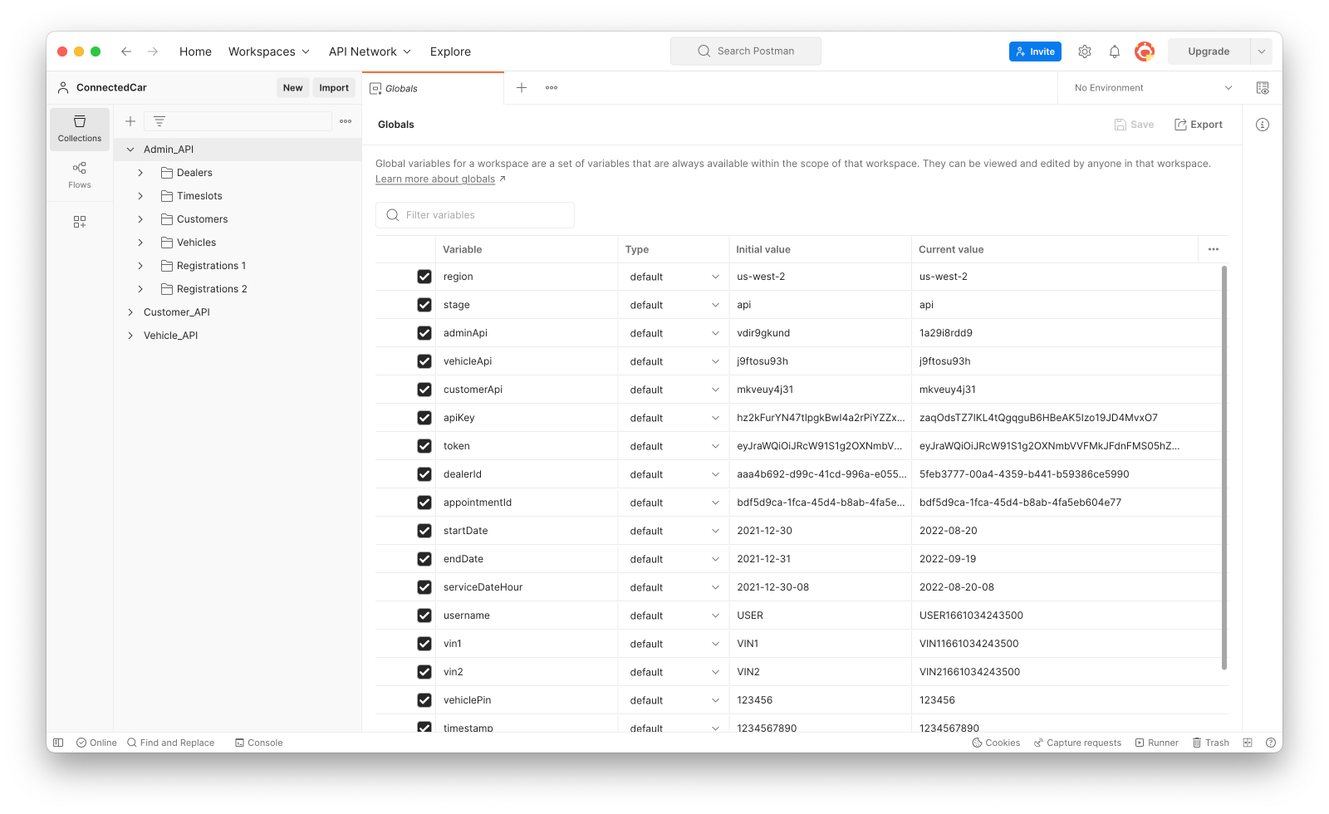Open the help icon

tap(1271, 743)
